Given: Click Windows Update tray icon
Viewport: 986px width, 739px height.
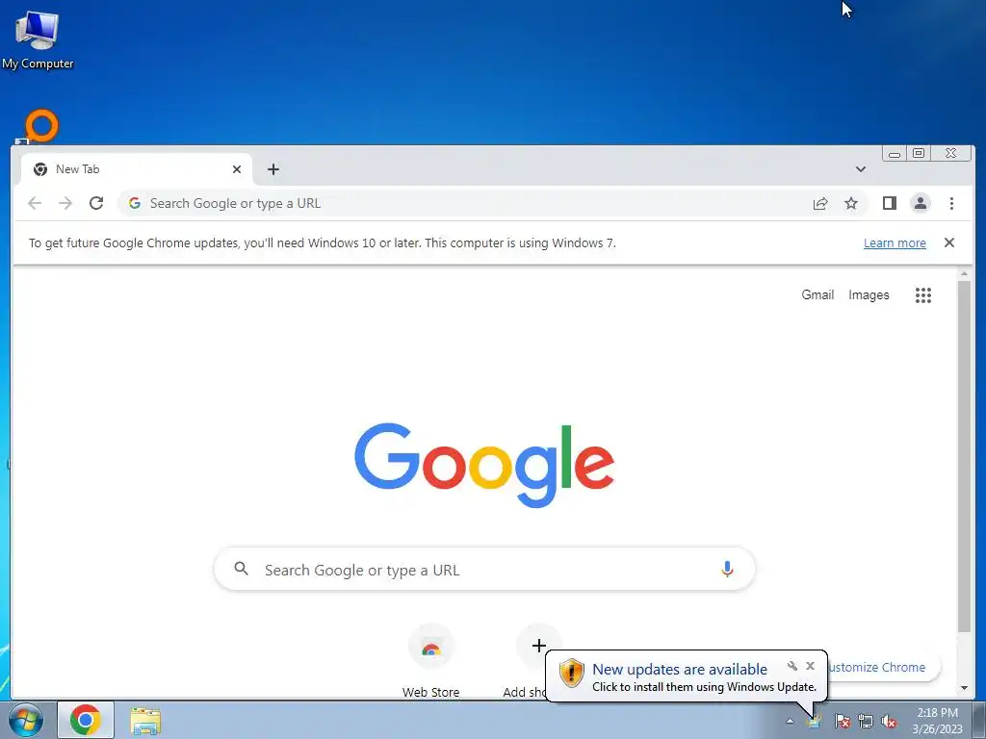Looking at the screenshot, I should point(815,721).
